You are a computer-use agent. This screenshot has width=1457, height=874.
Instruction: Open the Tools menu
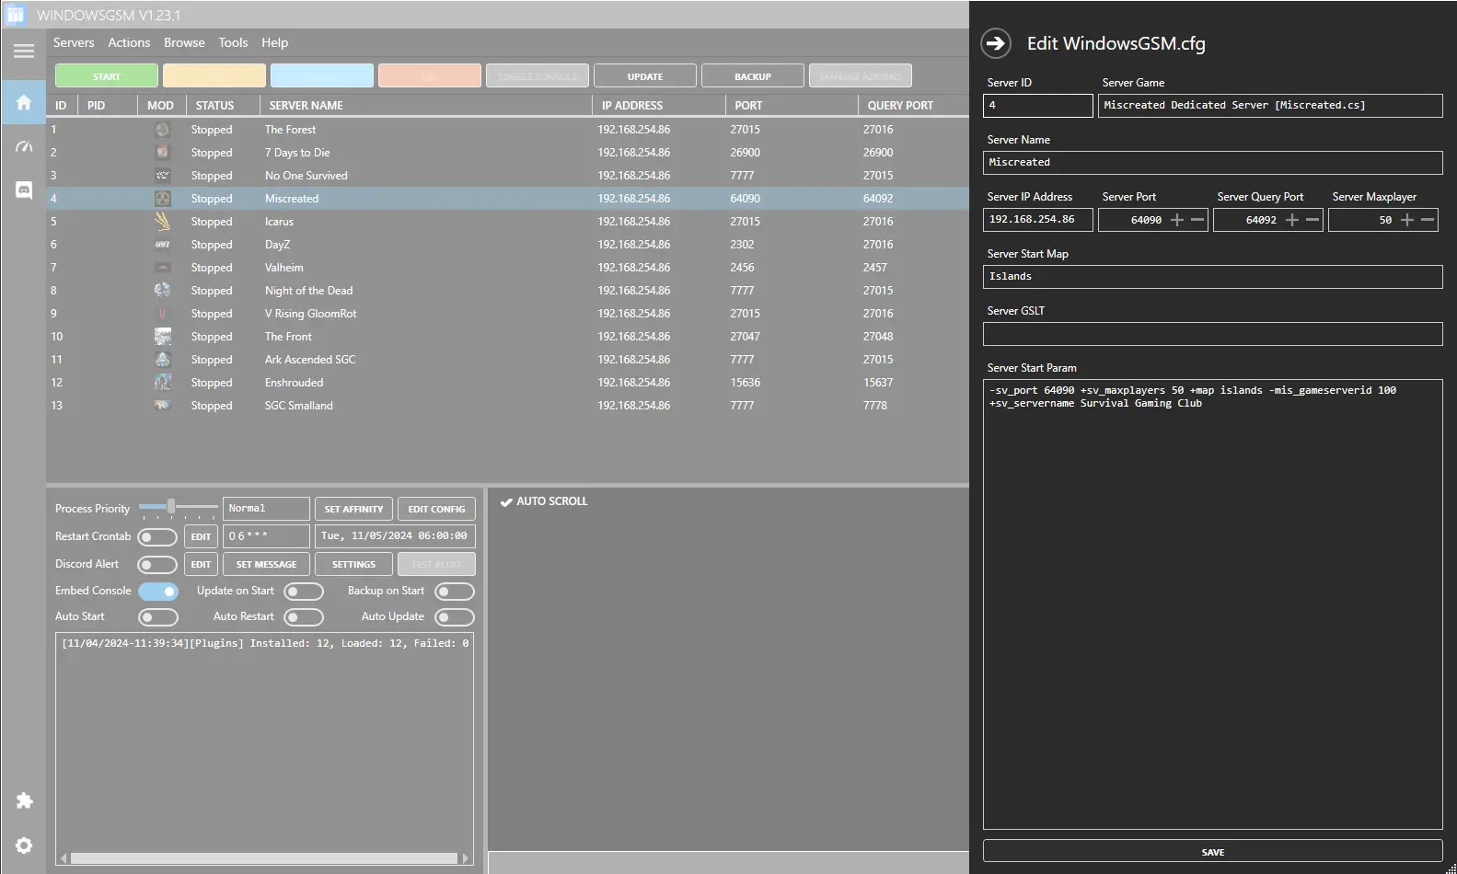coord(233,42)
